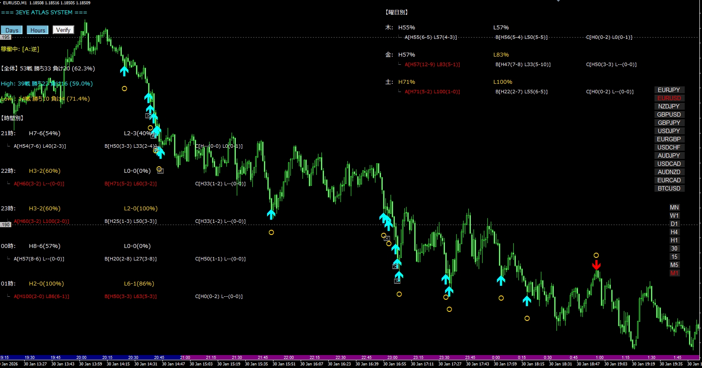This screenshot has width=702, height=368.
Task: Click the leftmost cyan up arrow signal
Action: point(124,71)
